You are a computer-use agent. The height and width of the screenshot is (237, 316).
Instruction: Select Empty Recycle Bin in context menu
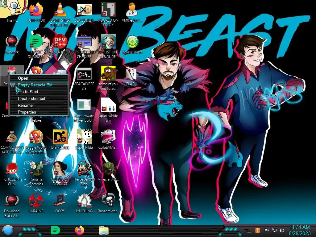pos(39,85)
